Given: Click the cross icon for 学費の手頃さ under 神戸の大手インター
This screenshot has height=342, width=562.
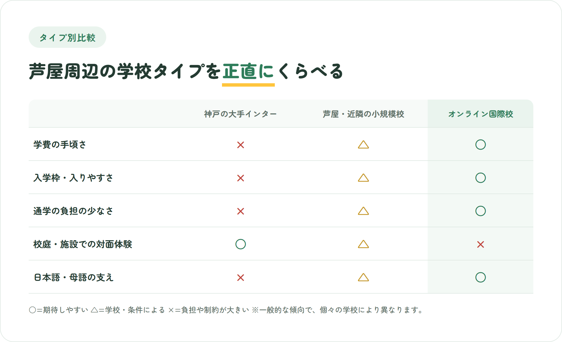Looking at the screenshot, I should click(x=241, y=145).
